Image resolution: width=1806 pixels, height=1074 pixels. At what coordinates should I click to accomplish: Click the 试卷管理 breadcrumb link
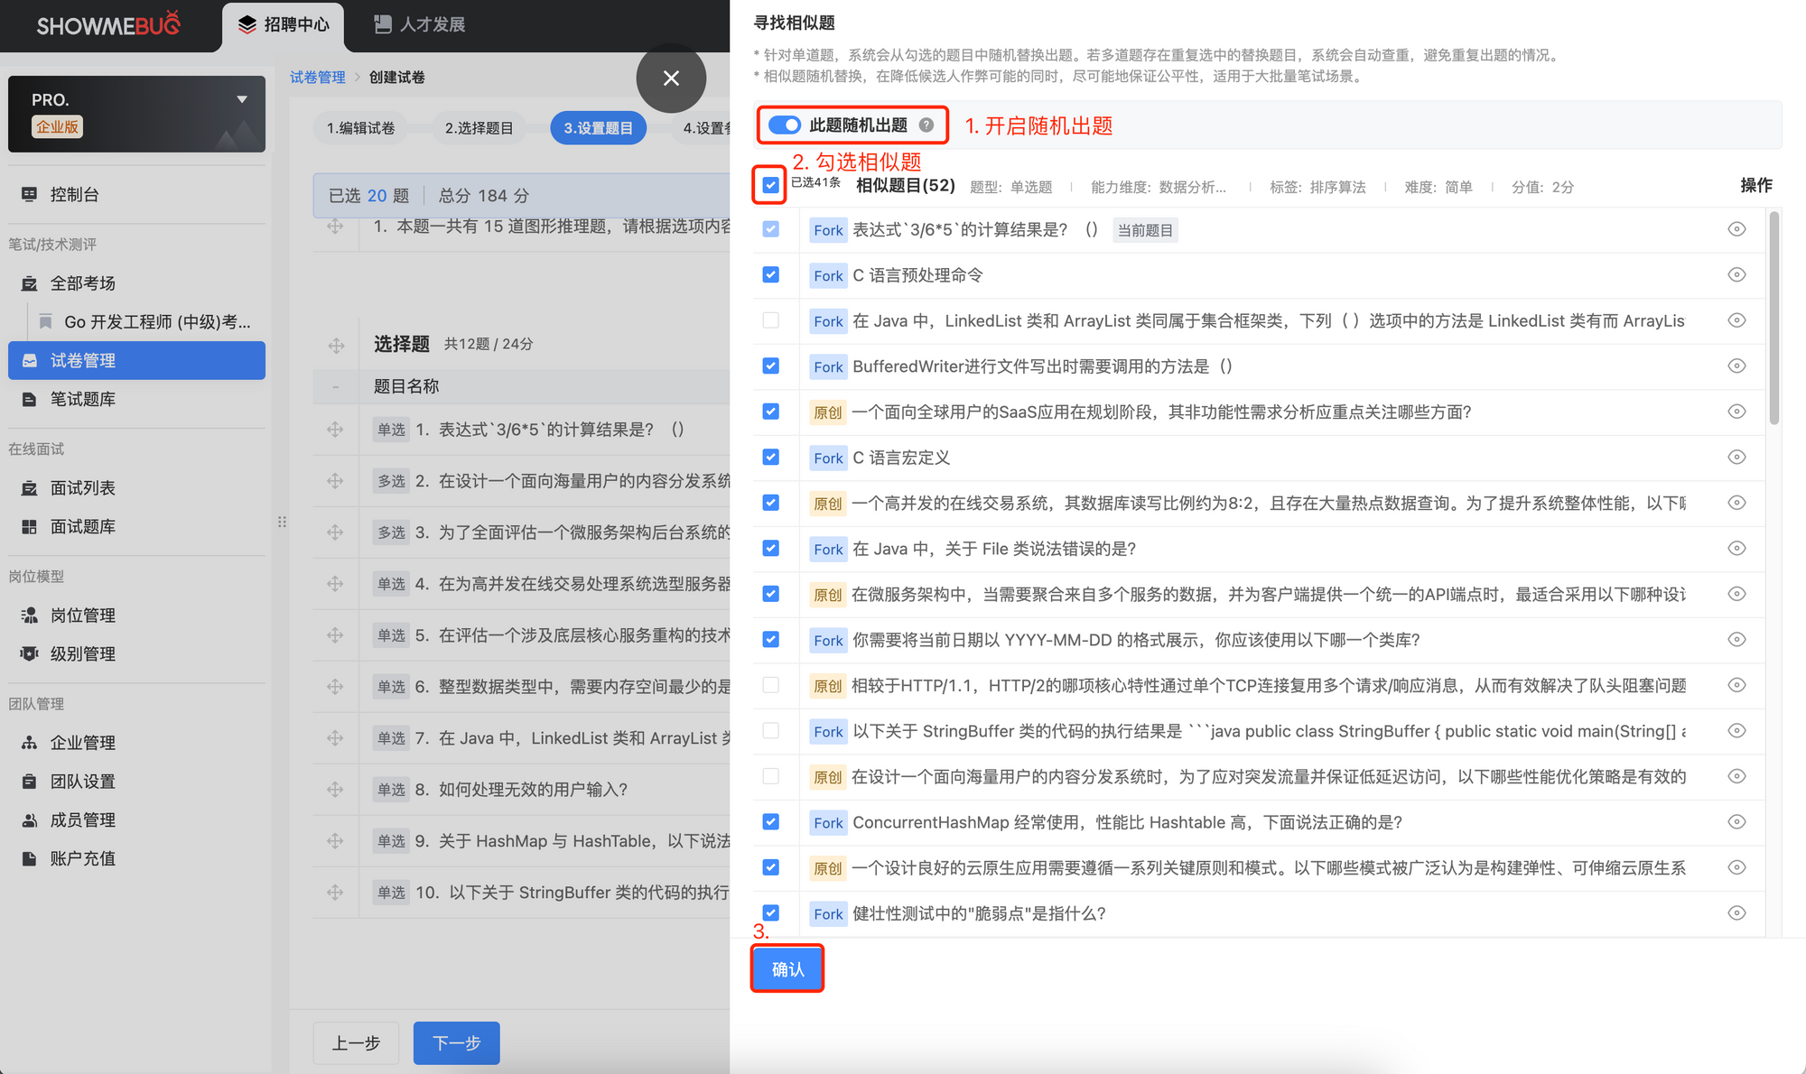pos(317,78)
